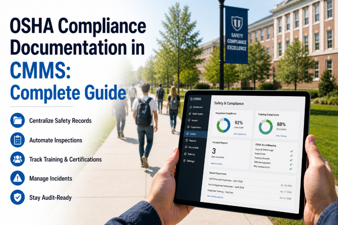Click the shield check icon beside Stay Audit-Ready
This screenshot has width=338, height=225.
pyautogui.click(x=17, y=197)
